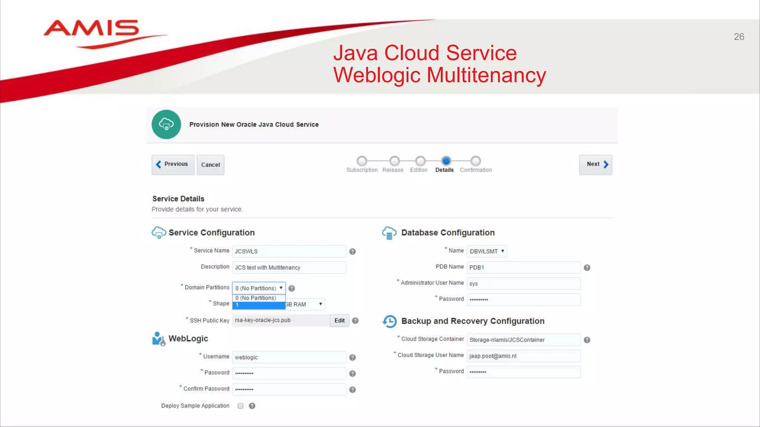Screen dimensions: 760x427
Task: Click the Provision Java Cloud Service cloud icon
Action: (x=166, y=125)
